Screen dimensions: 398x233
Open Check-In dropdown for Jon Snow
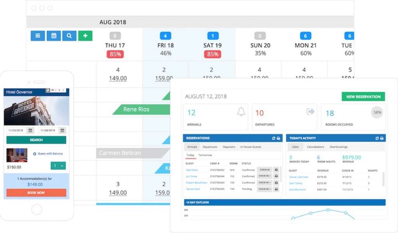pos(264,176)
